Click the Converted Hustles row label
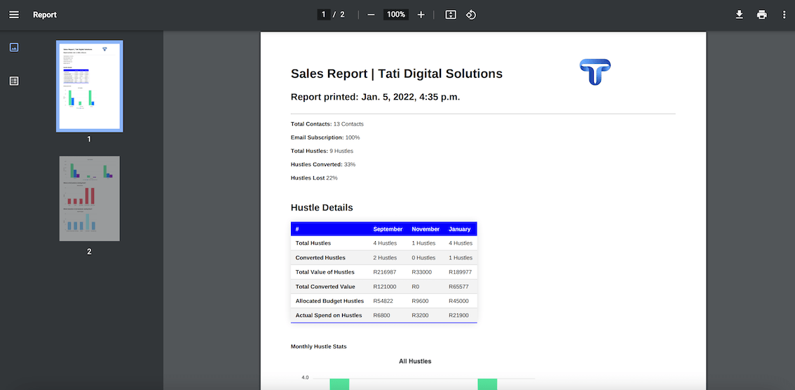The width and height of the screenshot is (795, 390). point(320,257)
